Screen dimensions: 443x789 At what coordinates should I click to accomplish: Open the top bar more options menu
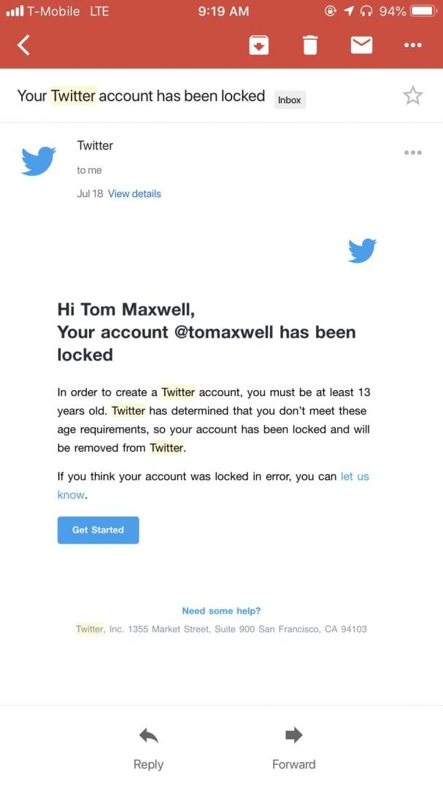413,45
